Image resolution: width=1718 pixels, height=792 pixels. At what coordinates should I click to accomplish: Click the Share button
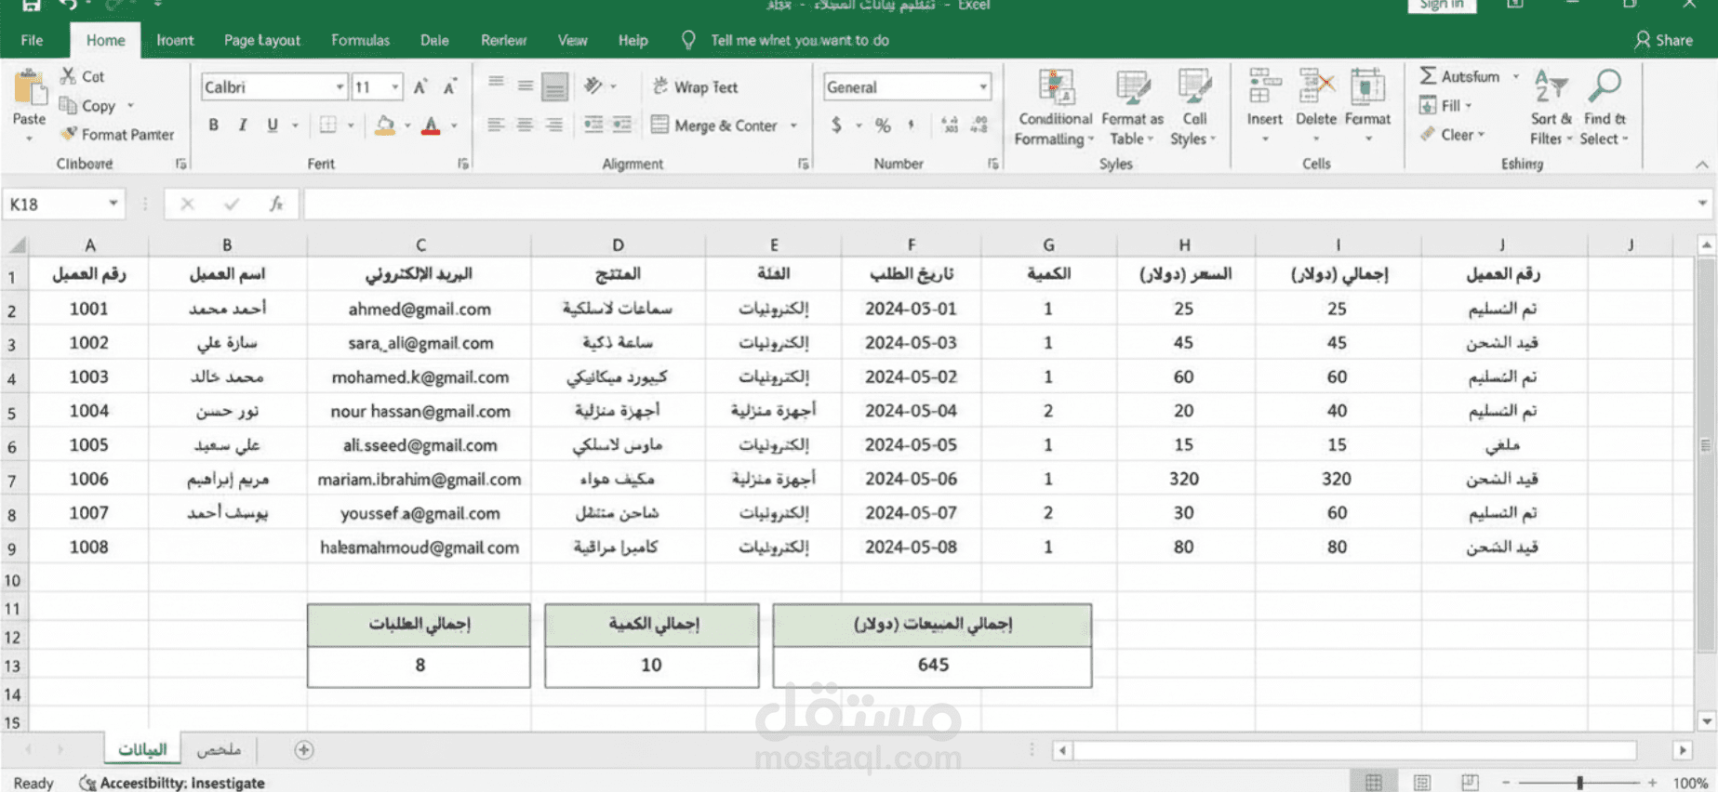pos(1663,40)
